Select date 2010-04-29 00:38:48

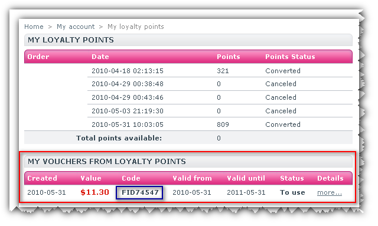pos(128,84)
